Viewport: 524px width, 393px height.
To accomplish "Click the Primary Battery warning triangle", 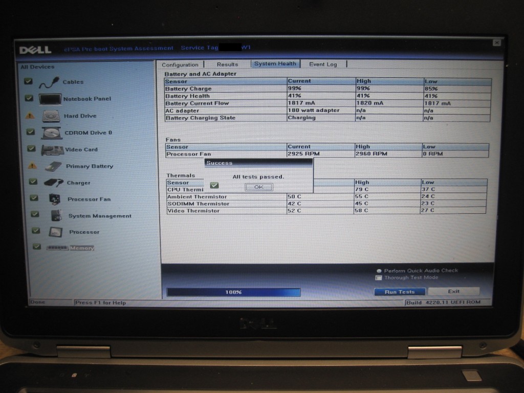I will tap(32, 165).
